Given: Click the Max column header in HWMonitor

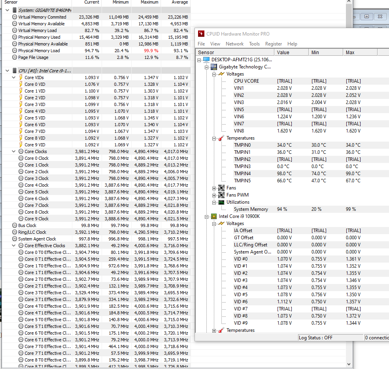Looking at the screenshot, I should 360,52.
